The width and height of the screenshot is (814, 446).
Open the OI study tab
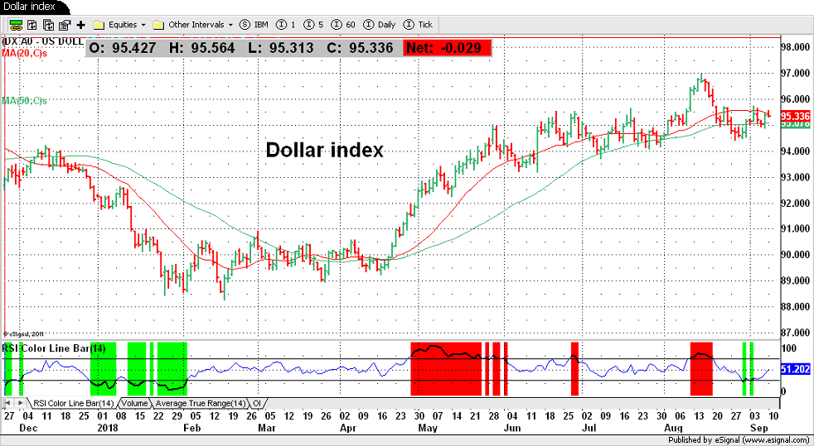pyautogui.click(x=256, y=403)
